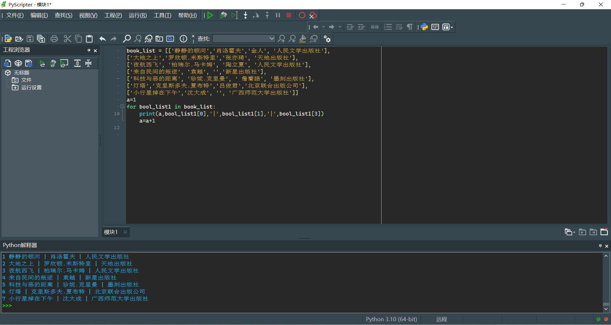Open the 查找 search text combo box

[244, 39]
